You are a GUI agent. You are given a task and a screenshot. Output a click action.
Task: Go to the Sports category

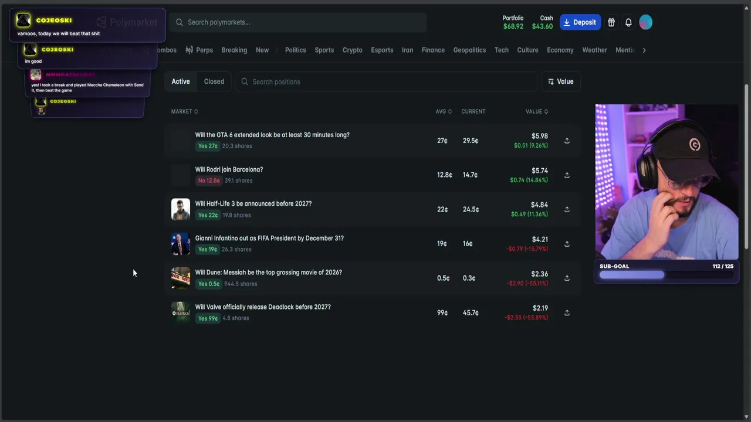point(324,50)
